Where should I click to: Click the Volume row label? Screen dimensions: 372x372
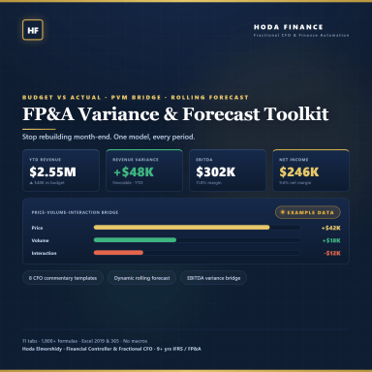pyautogui.click(x=40, y=240)
